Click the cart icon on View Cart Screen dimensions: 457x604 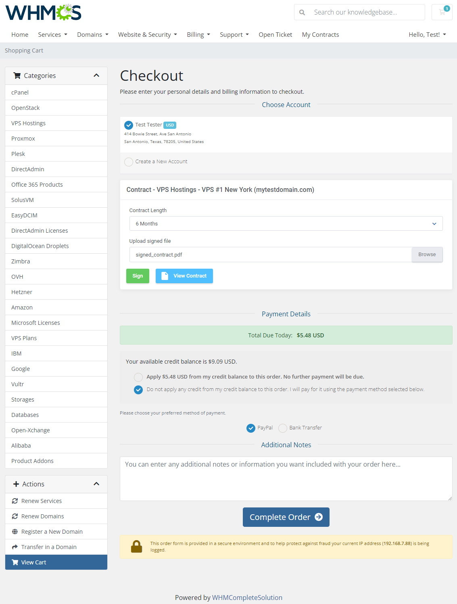pyautogui.click(x=15, y=562)
